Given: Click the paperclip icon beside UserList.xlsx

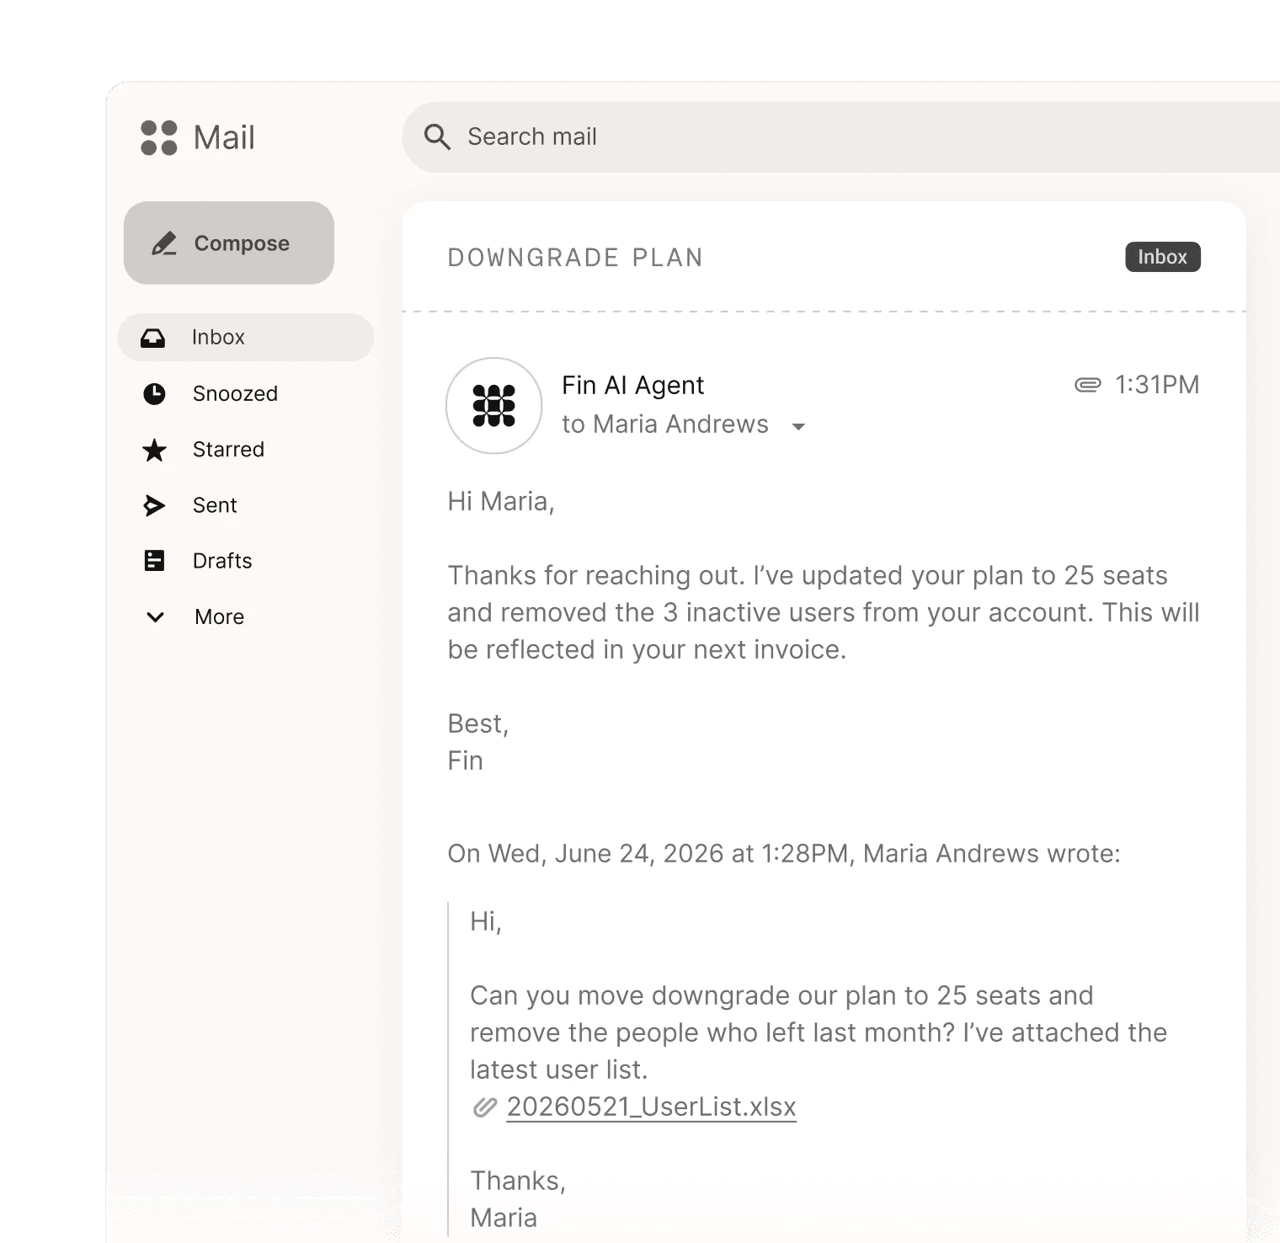Looking at the screenshot, I should click(x=484, y=1107).
